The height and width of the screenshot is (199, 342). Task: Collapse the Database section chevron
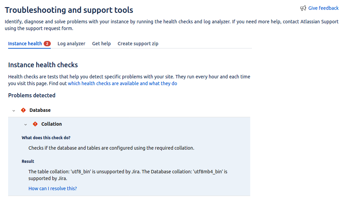click(x=14, y=110)
